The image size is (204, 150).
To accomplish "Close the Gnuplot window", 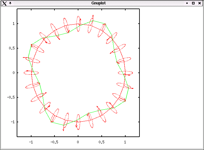I will (x=200, y=3).
